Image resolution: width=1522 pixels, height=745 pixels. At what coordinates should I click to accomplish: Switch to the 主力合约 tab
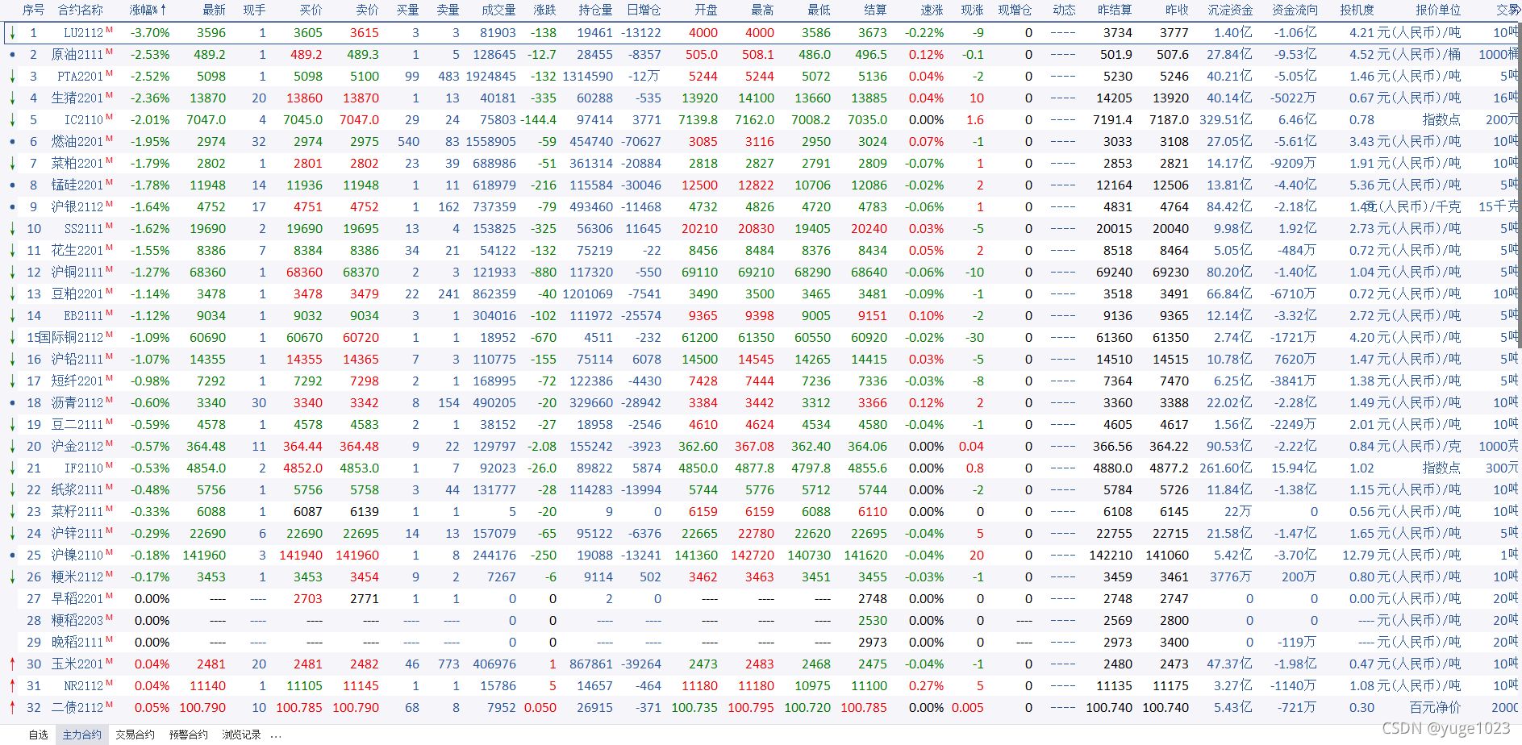point(82,735)
